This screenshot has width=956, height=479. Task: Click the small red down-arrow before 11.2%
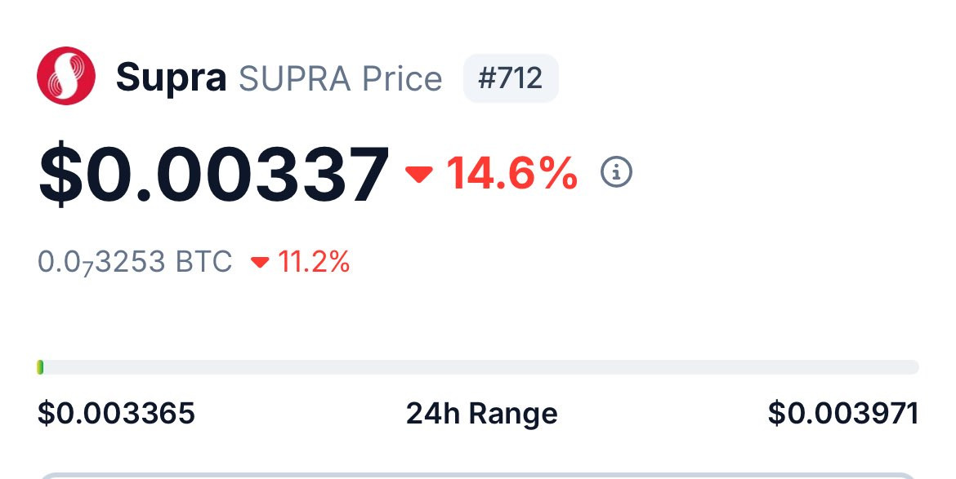click(260, 262)
